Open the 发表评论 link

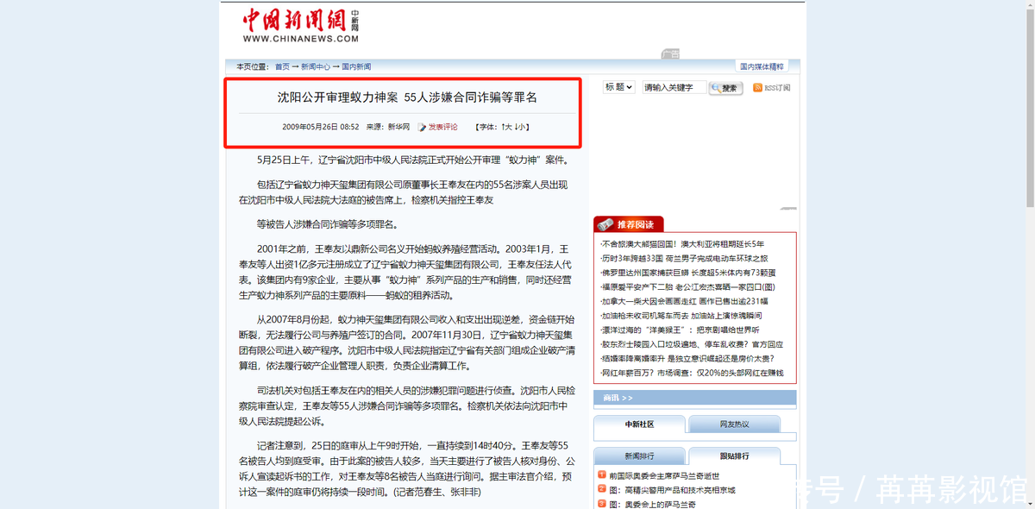[443, 127]
